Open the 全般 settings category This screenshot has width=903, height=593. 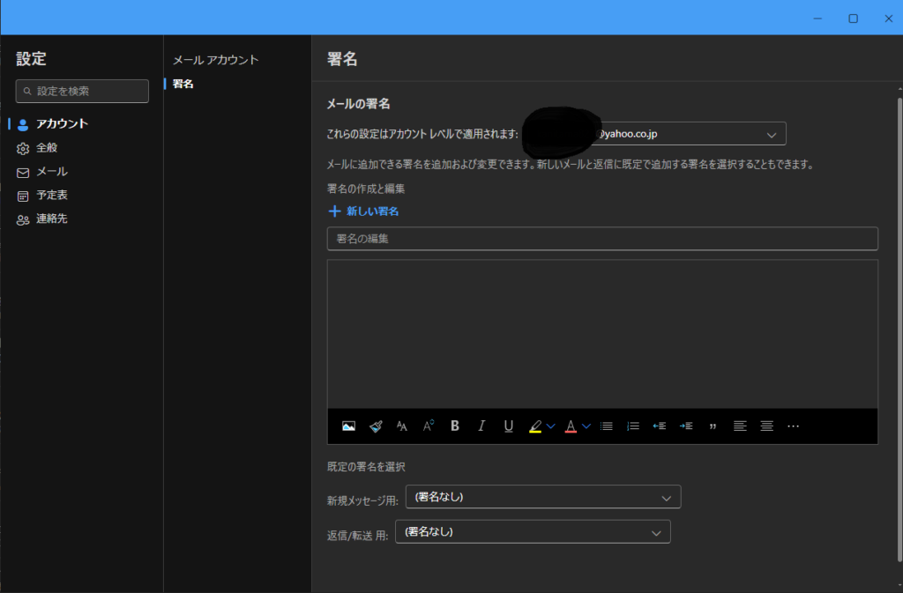47,148
